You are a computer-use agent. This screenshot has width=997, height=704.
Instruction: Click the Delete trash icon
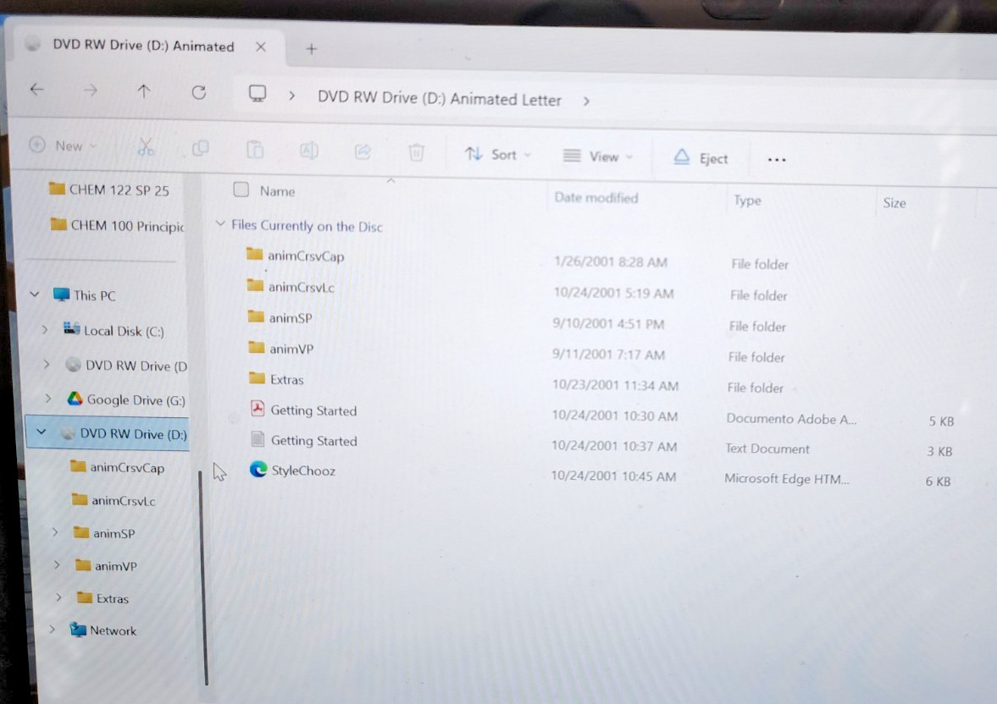pos(416,152)
